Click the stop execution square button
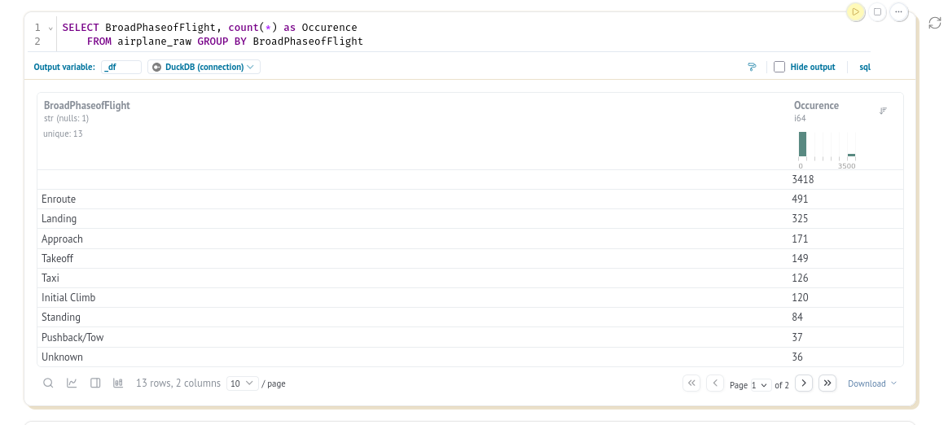The width and height of the screenshot is (948, 425). (877, 12)
